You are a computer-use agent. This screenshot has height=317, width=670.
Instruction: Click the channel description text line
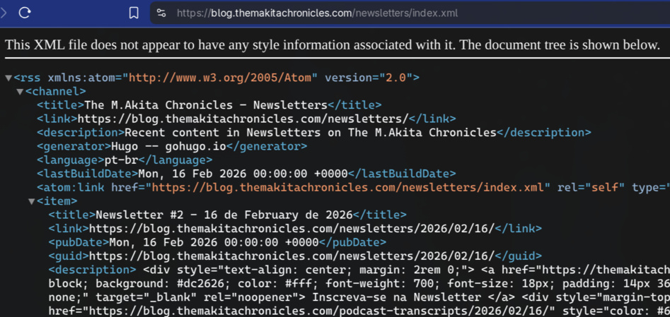[311, 133]
